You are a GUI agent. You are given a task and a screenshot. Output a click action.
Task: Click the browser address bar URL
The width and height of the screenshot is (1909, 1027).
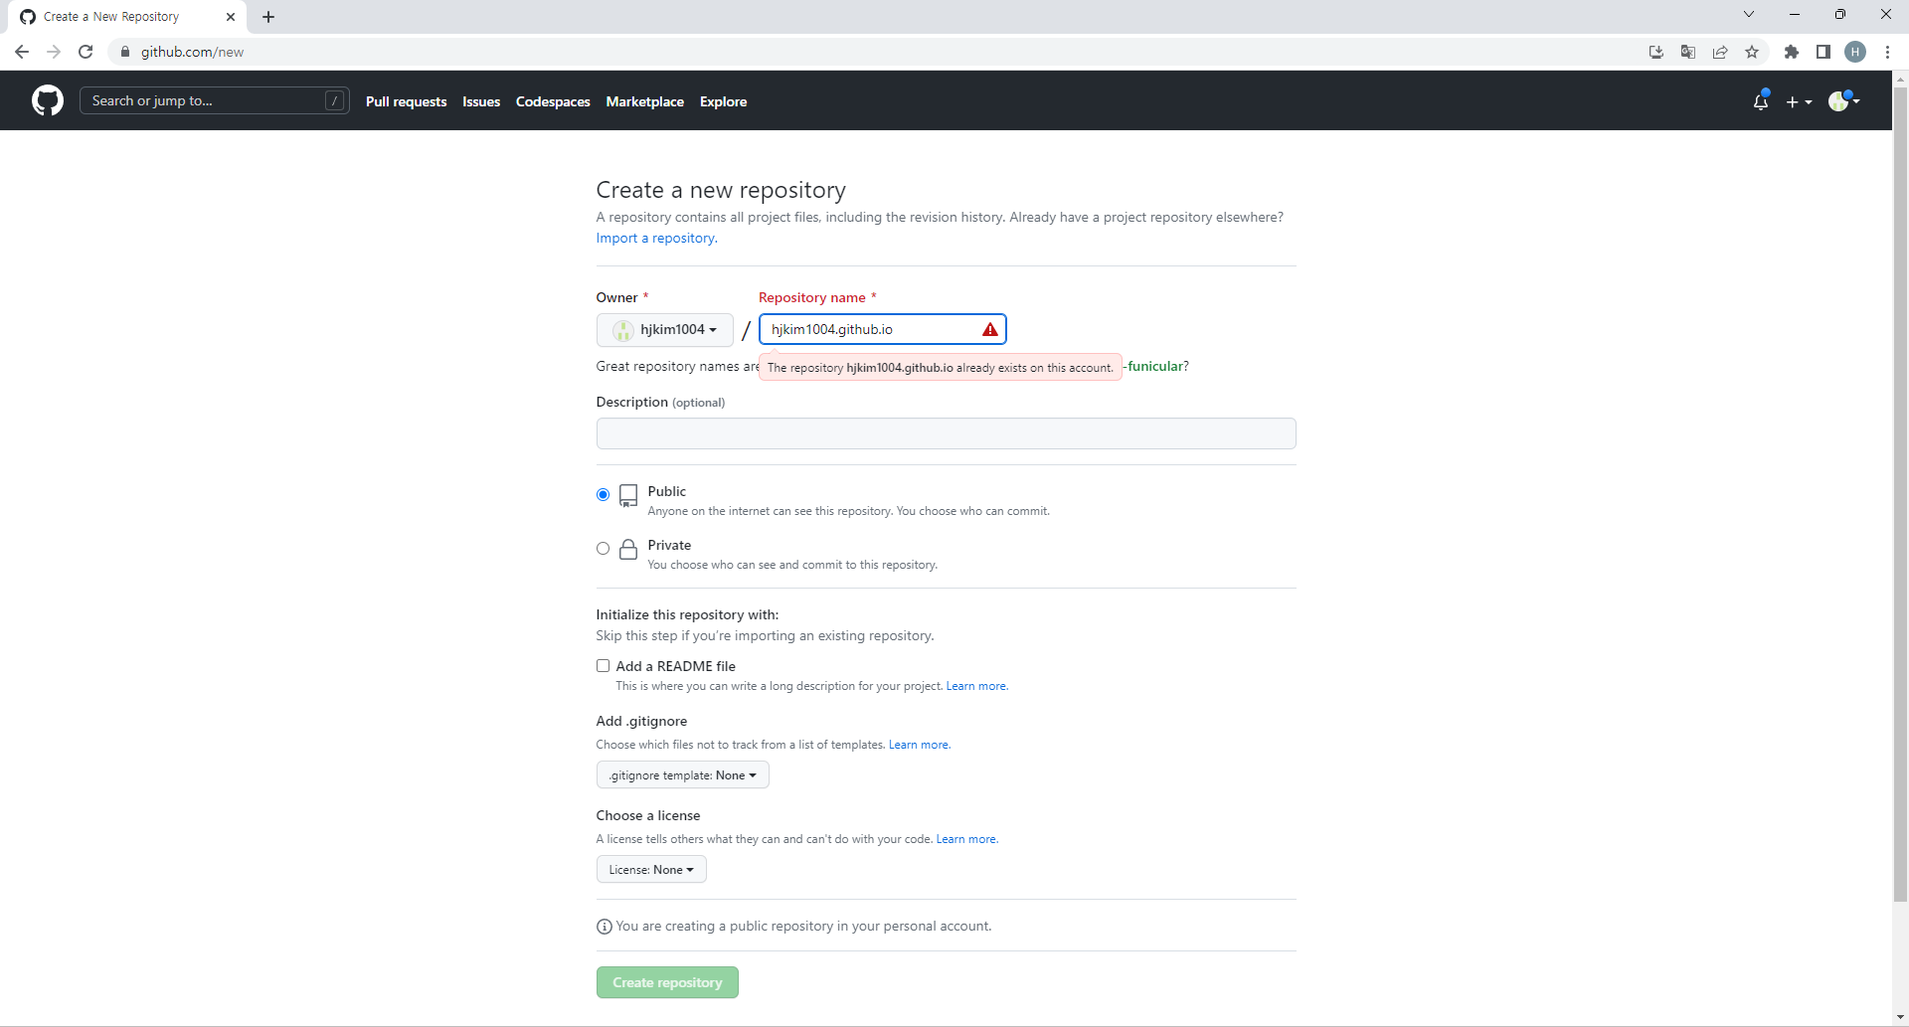(192, 52)
